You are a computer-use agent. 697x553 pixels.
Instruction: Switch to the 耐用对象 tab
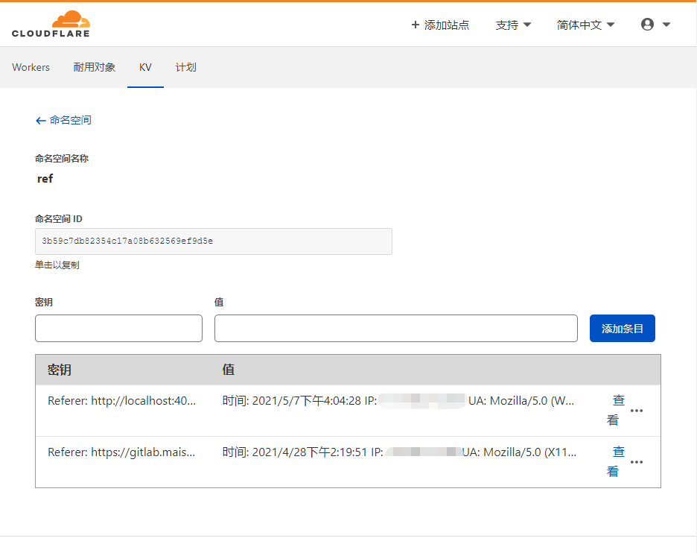pos(95,67)
